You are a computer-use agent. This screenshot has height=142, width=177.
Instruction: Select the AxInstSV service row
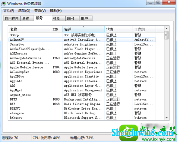point(82,40)
